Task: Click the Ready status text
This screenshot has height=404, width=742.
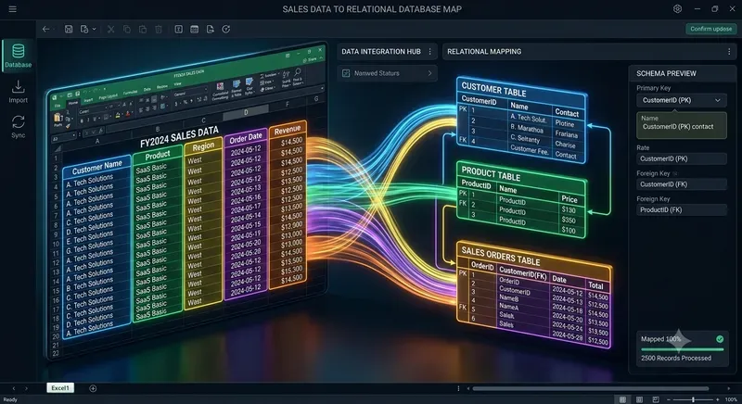Action: [x=10, y=399]
